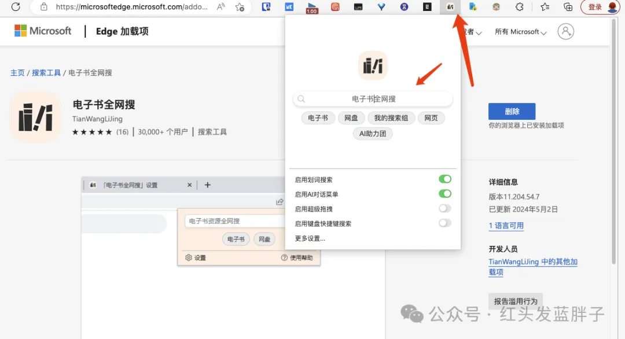Open the blue shield-with-lock extension
625x339 pixels.
[266, 6]
